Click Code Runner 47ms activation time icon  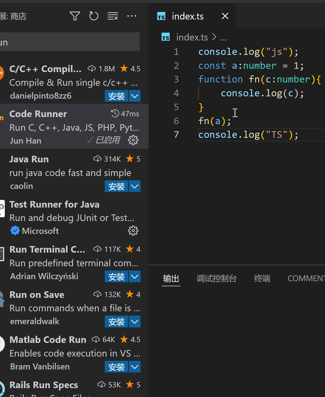[115, 114]
